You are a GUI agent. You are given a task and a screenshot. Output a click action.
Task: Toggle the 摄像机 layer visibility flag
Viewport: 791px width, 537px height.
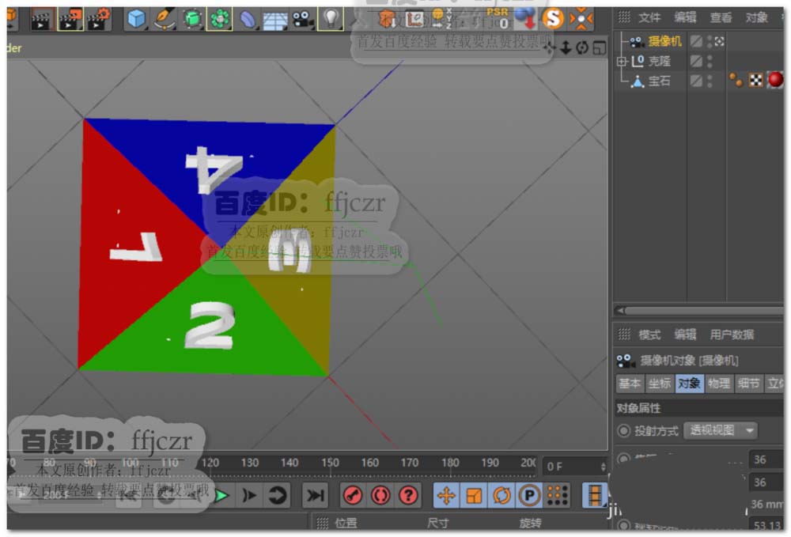[x=696, y=41]
